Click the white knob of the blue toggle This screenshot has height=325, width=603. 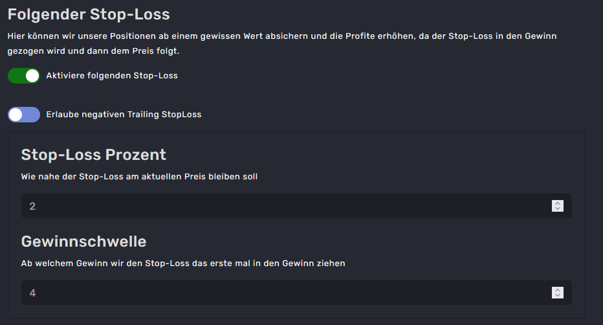16,115
